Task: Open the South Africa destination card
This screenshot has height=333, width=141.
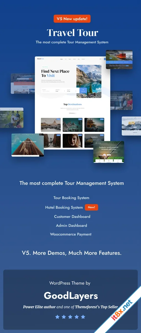Action: point(73,125)
